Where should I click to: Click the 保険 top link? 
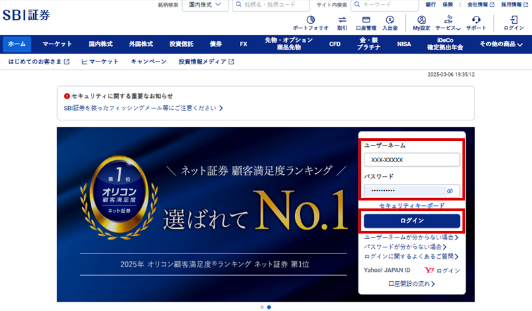tap(447, 5)
